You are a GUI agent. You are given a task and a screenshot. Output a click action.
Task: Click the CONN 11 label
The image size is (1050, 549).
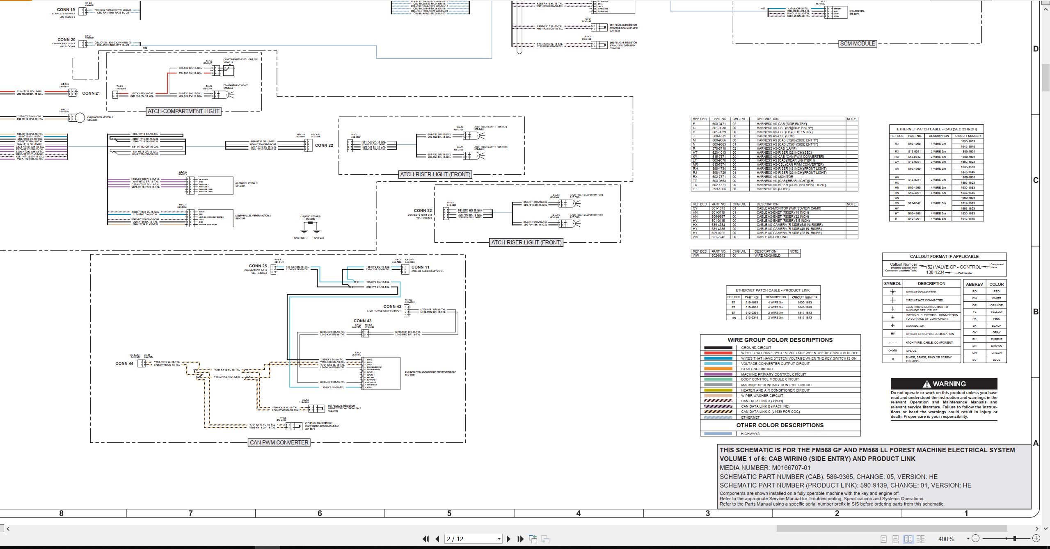[420, 267]
